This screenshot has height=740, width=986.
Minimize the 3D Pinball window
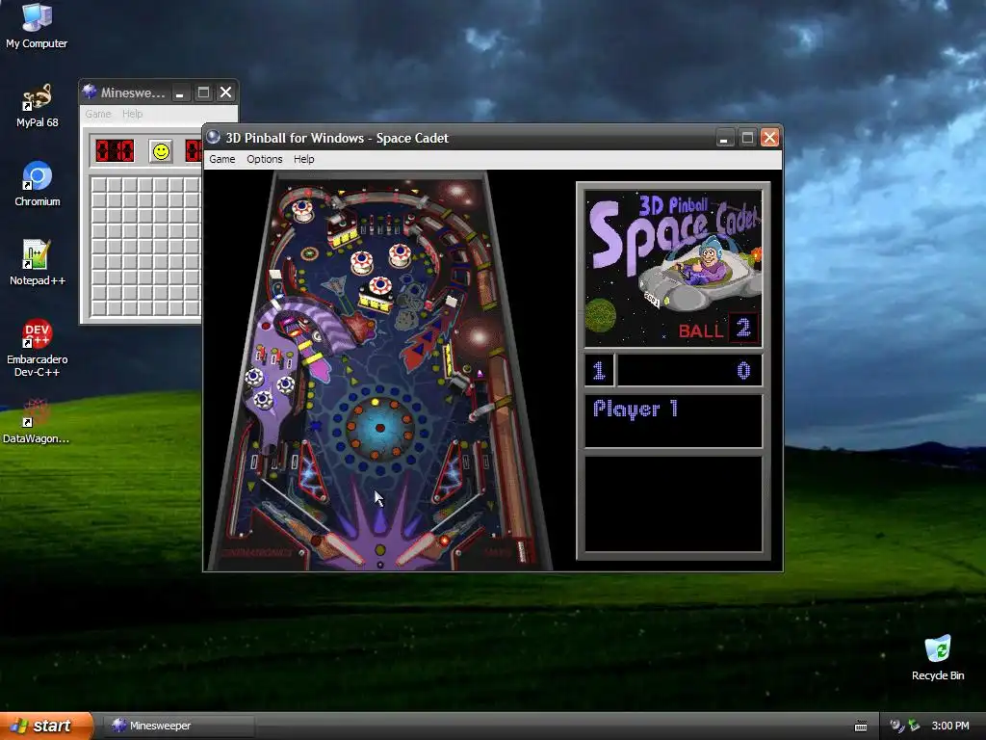[x=724, y=138]
